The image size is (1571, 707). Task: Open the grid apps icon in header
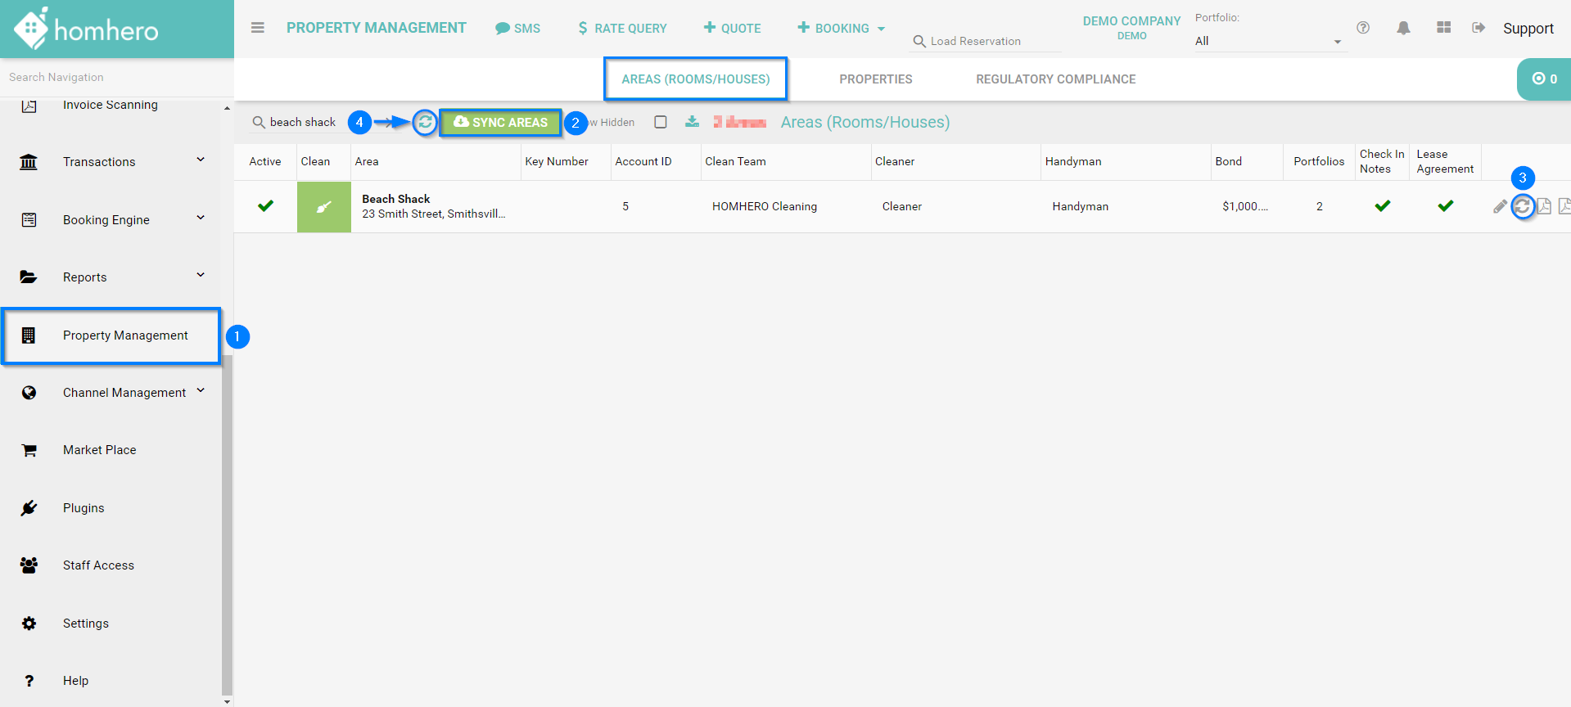[x=1443, y=28]
